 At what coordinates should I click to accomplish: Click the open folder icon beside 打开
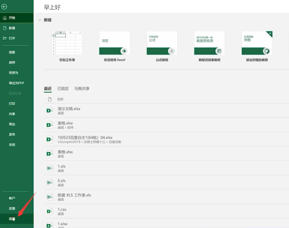pos(5,38)
